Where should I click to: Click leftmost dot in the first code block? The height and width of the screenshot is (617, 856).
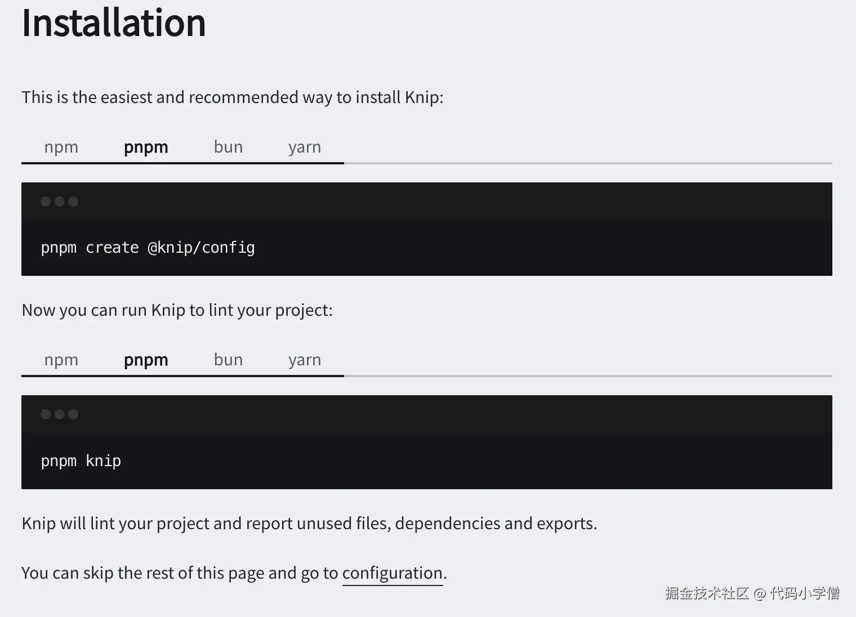tap(46, 202)
